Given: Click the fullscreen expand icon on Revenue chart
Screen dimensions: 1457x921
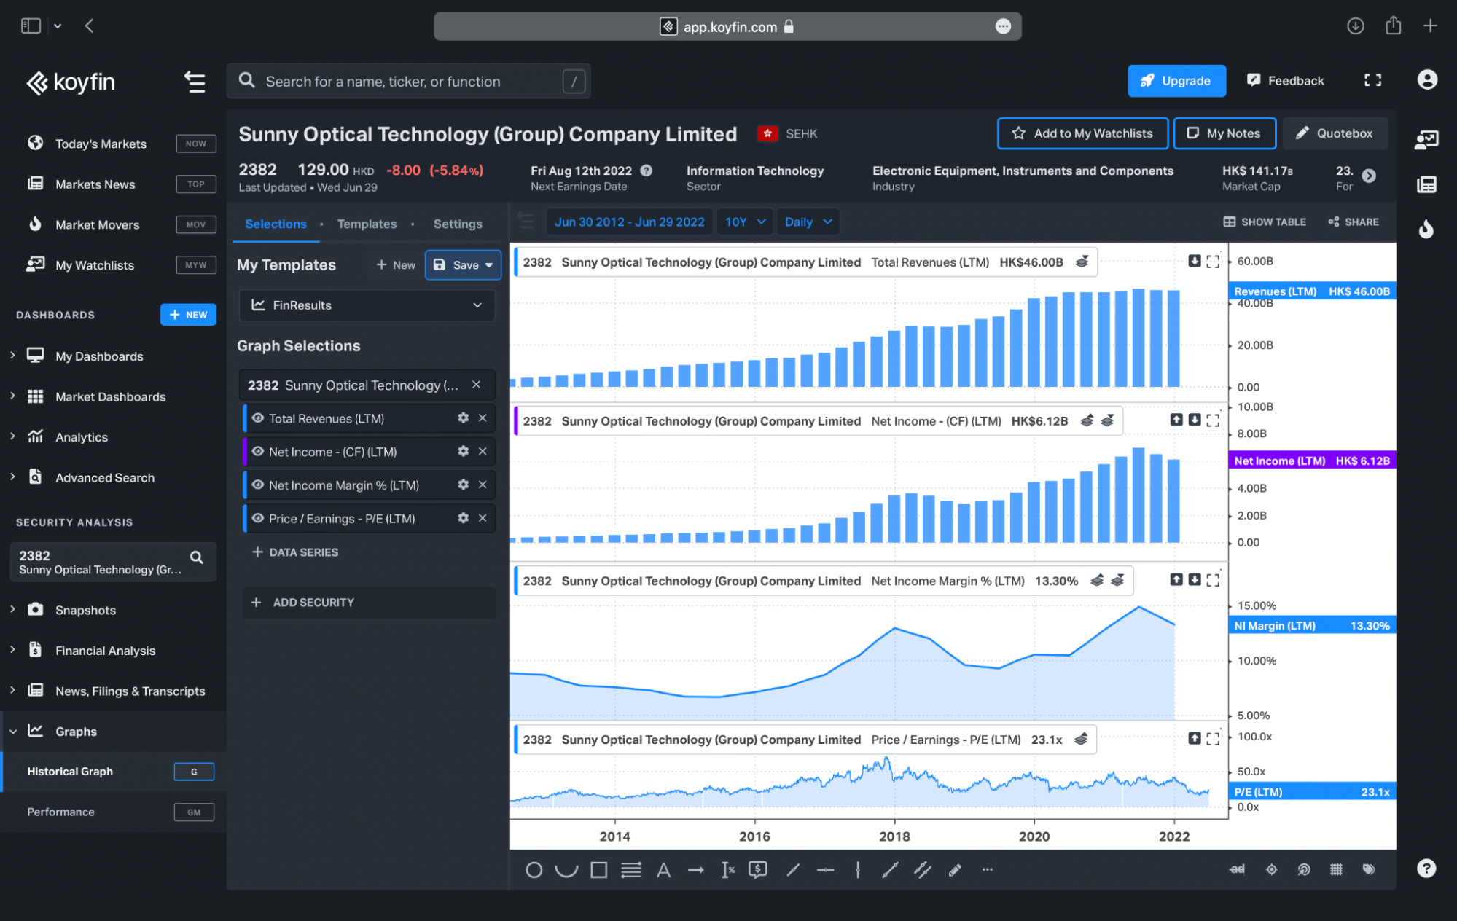Looking at the screenshot, I should point(1213,262).
